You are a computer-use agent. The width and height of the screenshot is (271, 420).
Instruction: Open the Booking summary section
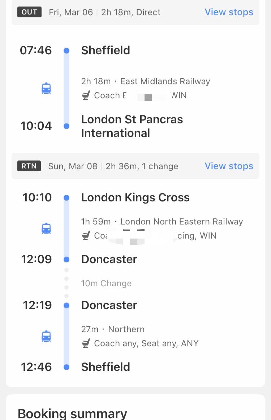[72, 413]
